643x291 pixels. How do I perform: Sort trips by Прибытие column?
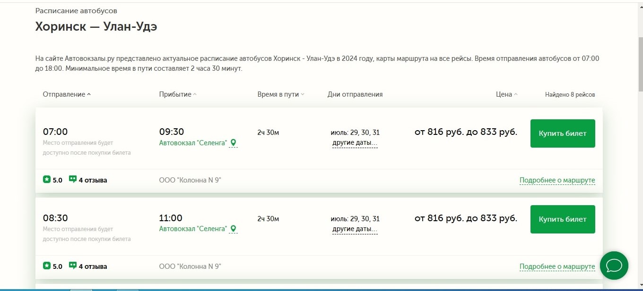[x=177, y=94]
